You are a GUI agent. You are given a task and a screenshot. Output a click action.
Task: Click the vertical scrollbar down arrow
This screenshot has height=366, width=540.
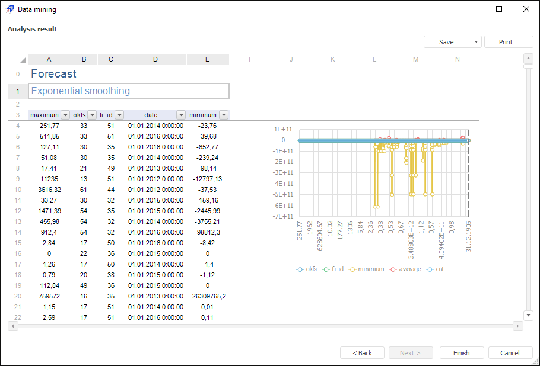coord(528,315)
